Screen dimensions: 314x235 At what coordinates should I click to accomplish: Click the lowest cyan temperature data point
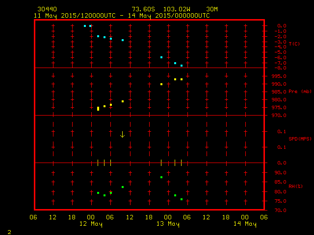click(182, 66)
